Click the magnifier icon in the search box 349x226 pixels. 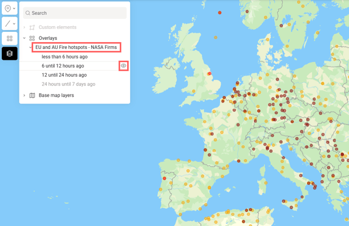coord(27,13)
